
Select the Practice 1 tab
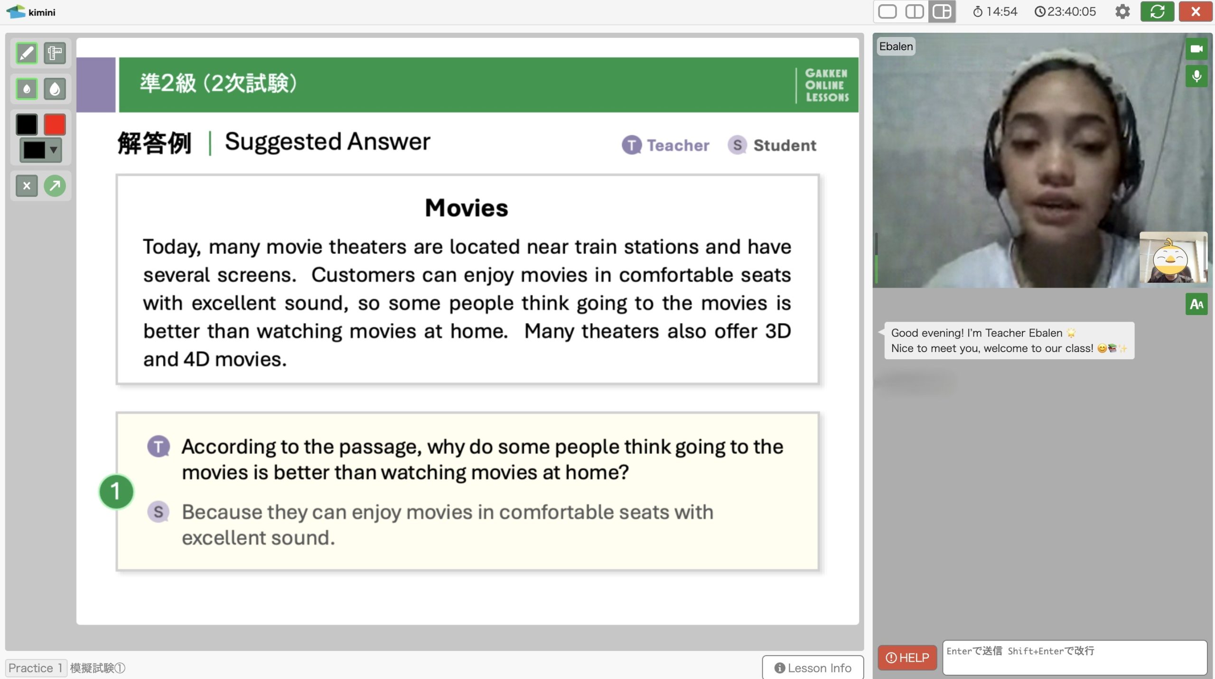coord(36,668)
